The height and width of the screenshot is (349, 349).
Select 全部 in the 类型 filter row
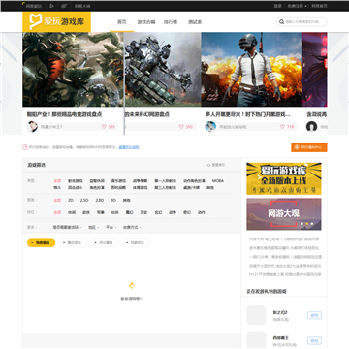tap(57, 181)
